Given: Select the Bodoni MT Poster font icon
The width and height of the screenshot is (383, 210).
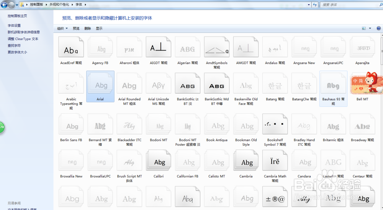Looking at the screenshot, I should (x=188, y=124).
